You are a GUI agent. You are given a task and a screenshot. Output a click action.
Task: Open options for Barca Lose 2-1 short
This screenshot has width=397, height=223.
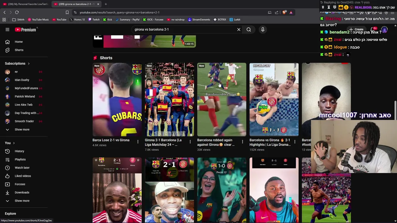(x=138, y=142)
